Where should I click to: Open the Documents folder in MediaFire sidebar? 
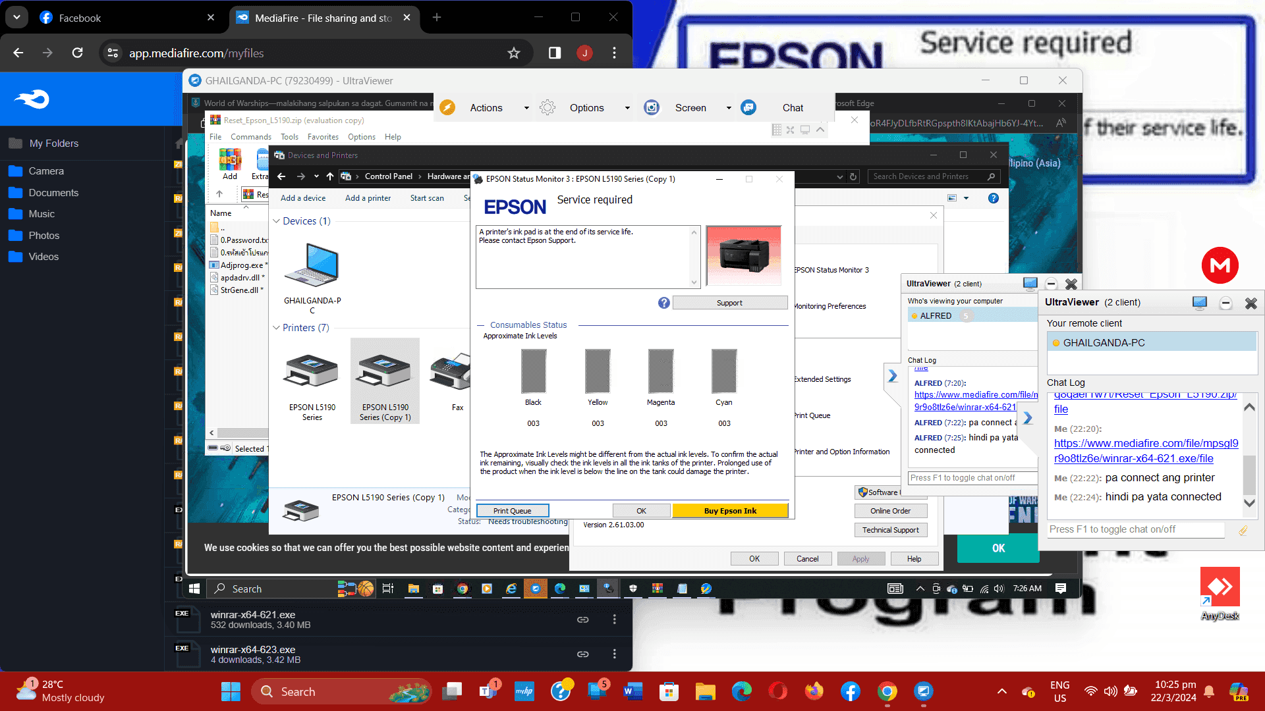click(53, 193)
